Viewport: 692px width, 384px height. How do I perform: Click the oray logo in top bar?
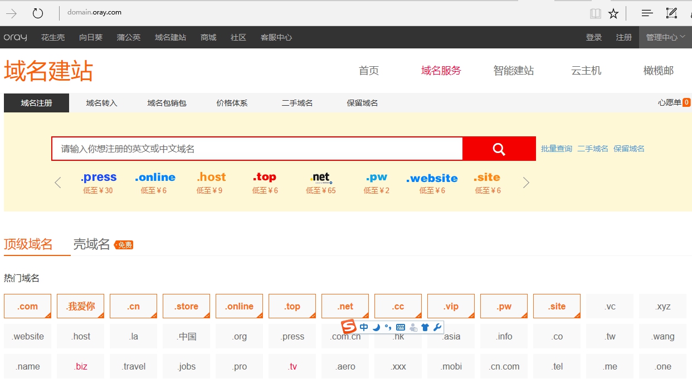(15, 37)
